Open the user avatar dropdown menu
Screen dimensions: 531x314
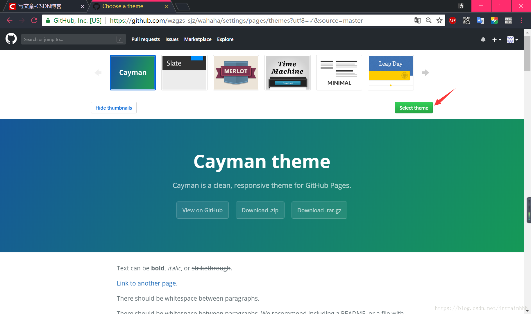coord(512,40)
